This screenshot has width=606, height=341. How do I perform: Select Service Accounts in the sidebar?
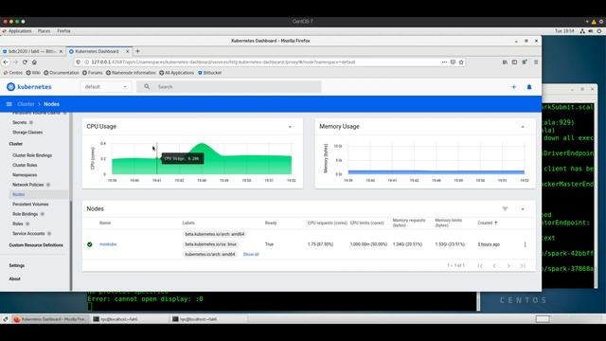click(28, 234)
